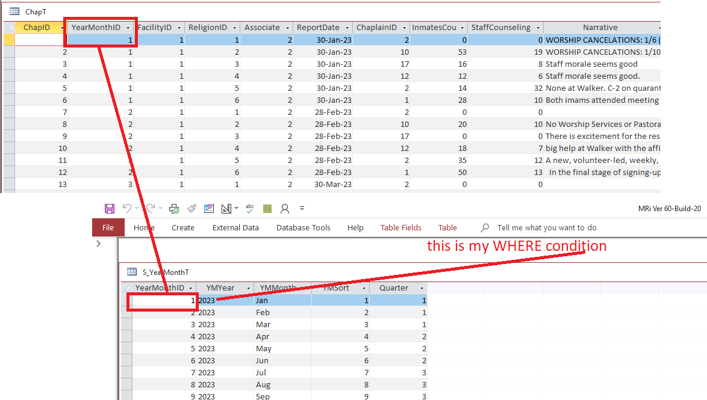Use the Format Painter

193,208
